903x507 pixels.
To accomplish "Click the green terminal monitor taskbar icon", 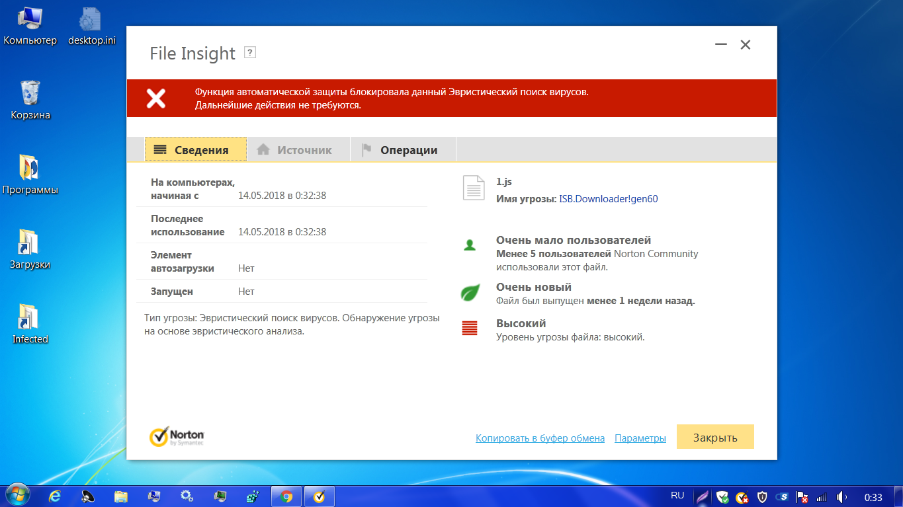I will pos(220,496).
